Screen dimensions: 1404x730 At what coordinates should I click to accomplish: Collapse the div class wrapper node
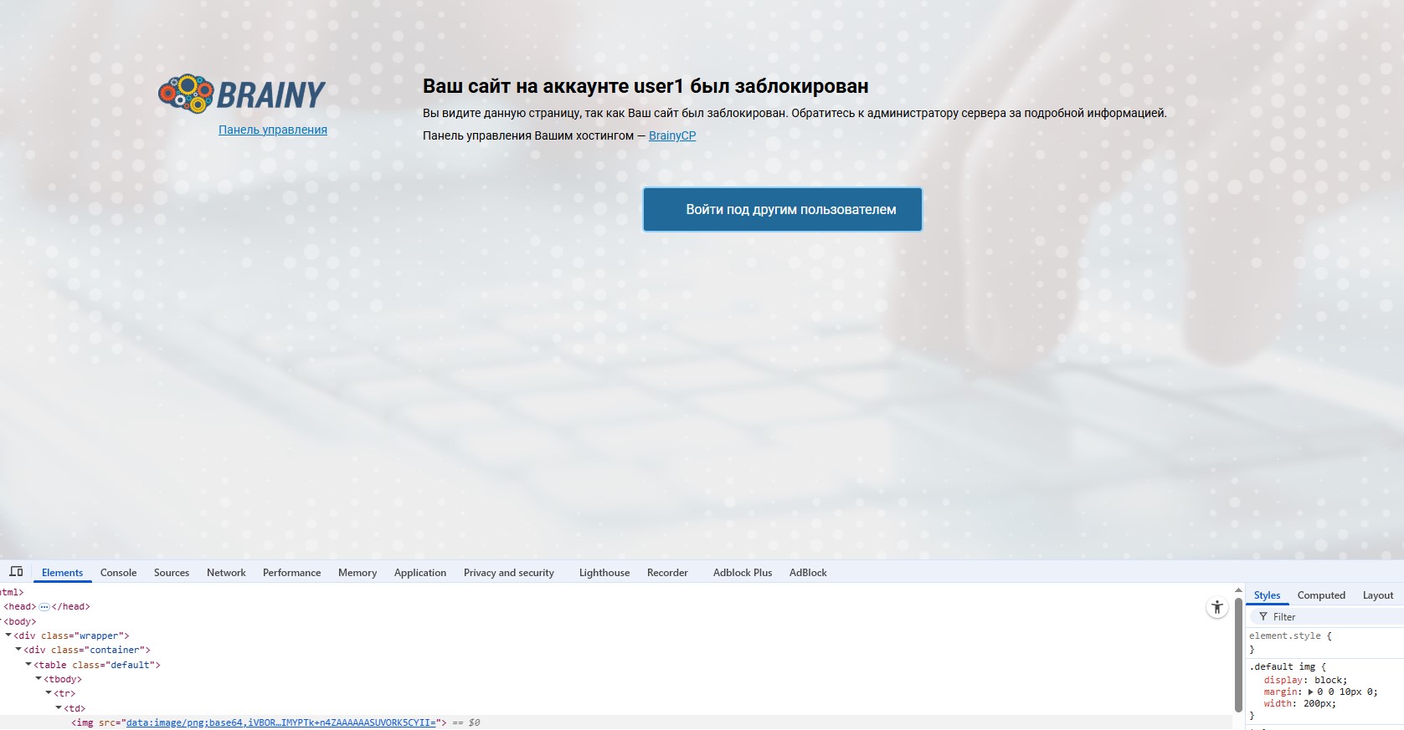coord(8,636)
